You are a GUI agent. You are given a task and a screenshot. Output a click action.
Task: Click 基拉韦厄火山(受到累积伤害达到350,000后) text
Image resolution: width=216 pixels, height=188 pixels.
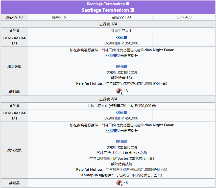pyautogui.click(x=122, y=106)
